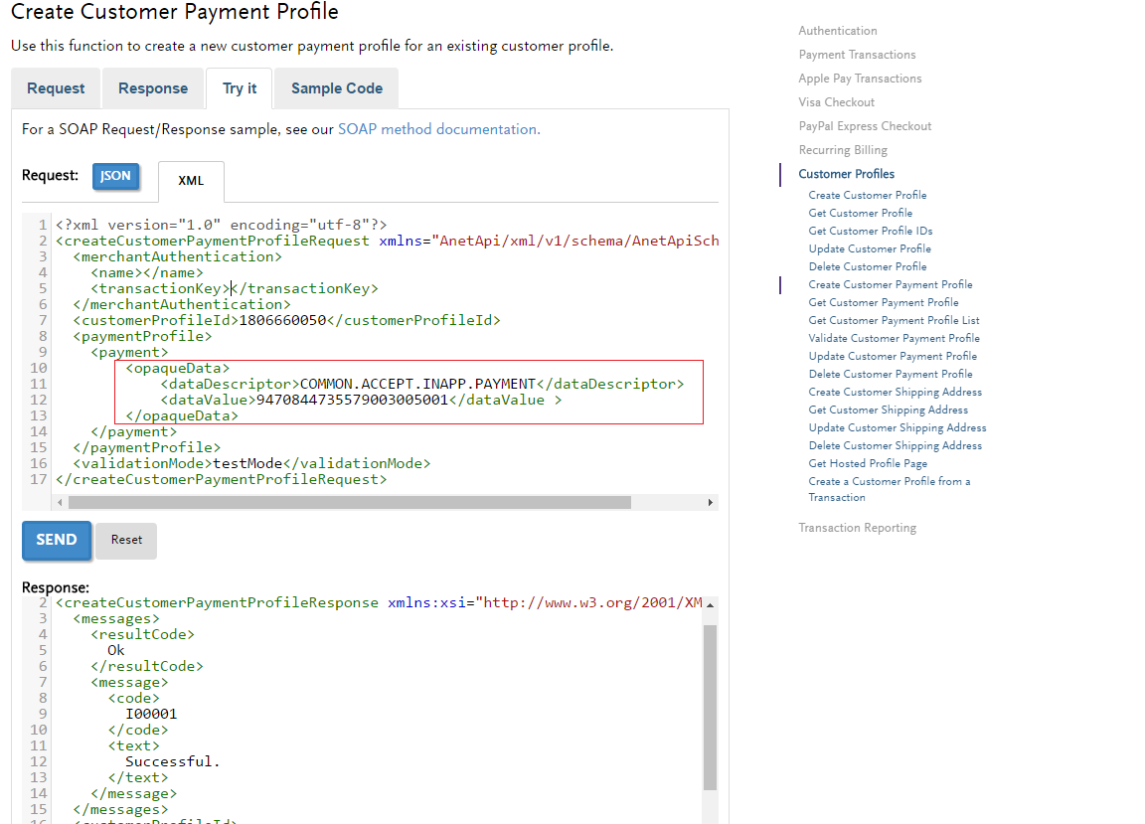Switch to the Try it tab
1145x824 pixels.
(x=239, y=87)
